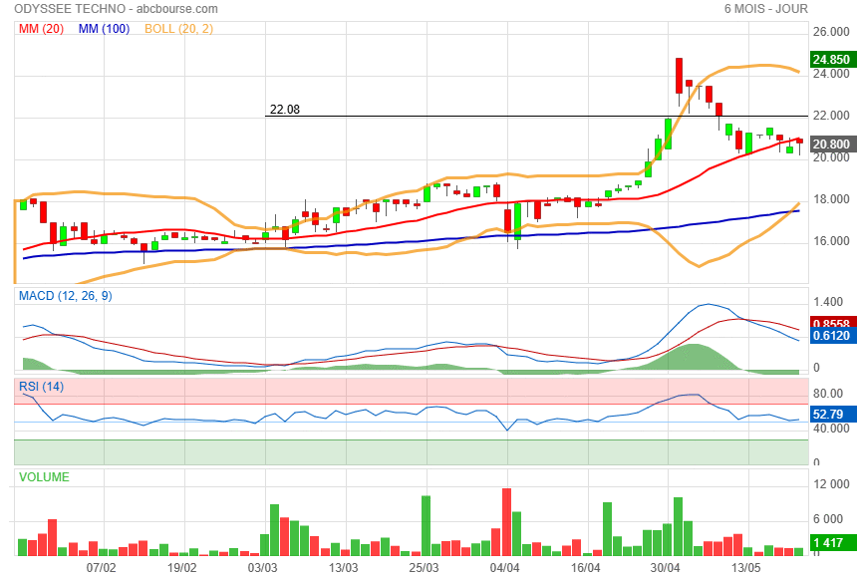This screenshot has width=857, height=578.
Task: Click the 24.000 price axis value
Action: [x=831, y=74]
